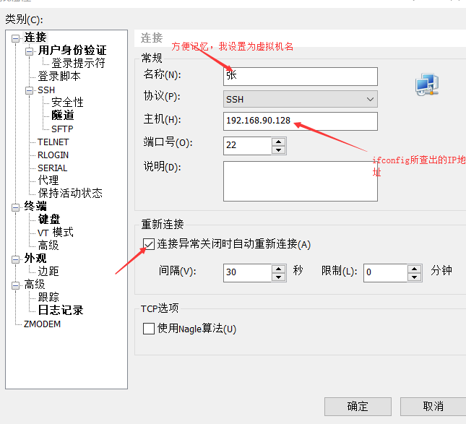Select VT 模式 tree item
This screenshot has height=424, width=466.
pyautogui.click(x=56, y=233)
